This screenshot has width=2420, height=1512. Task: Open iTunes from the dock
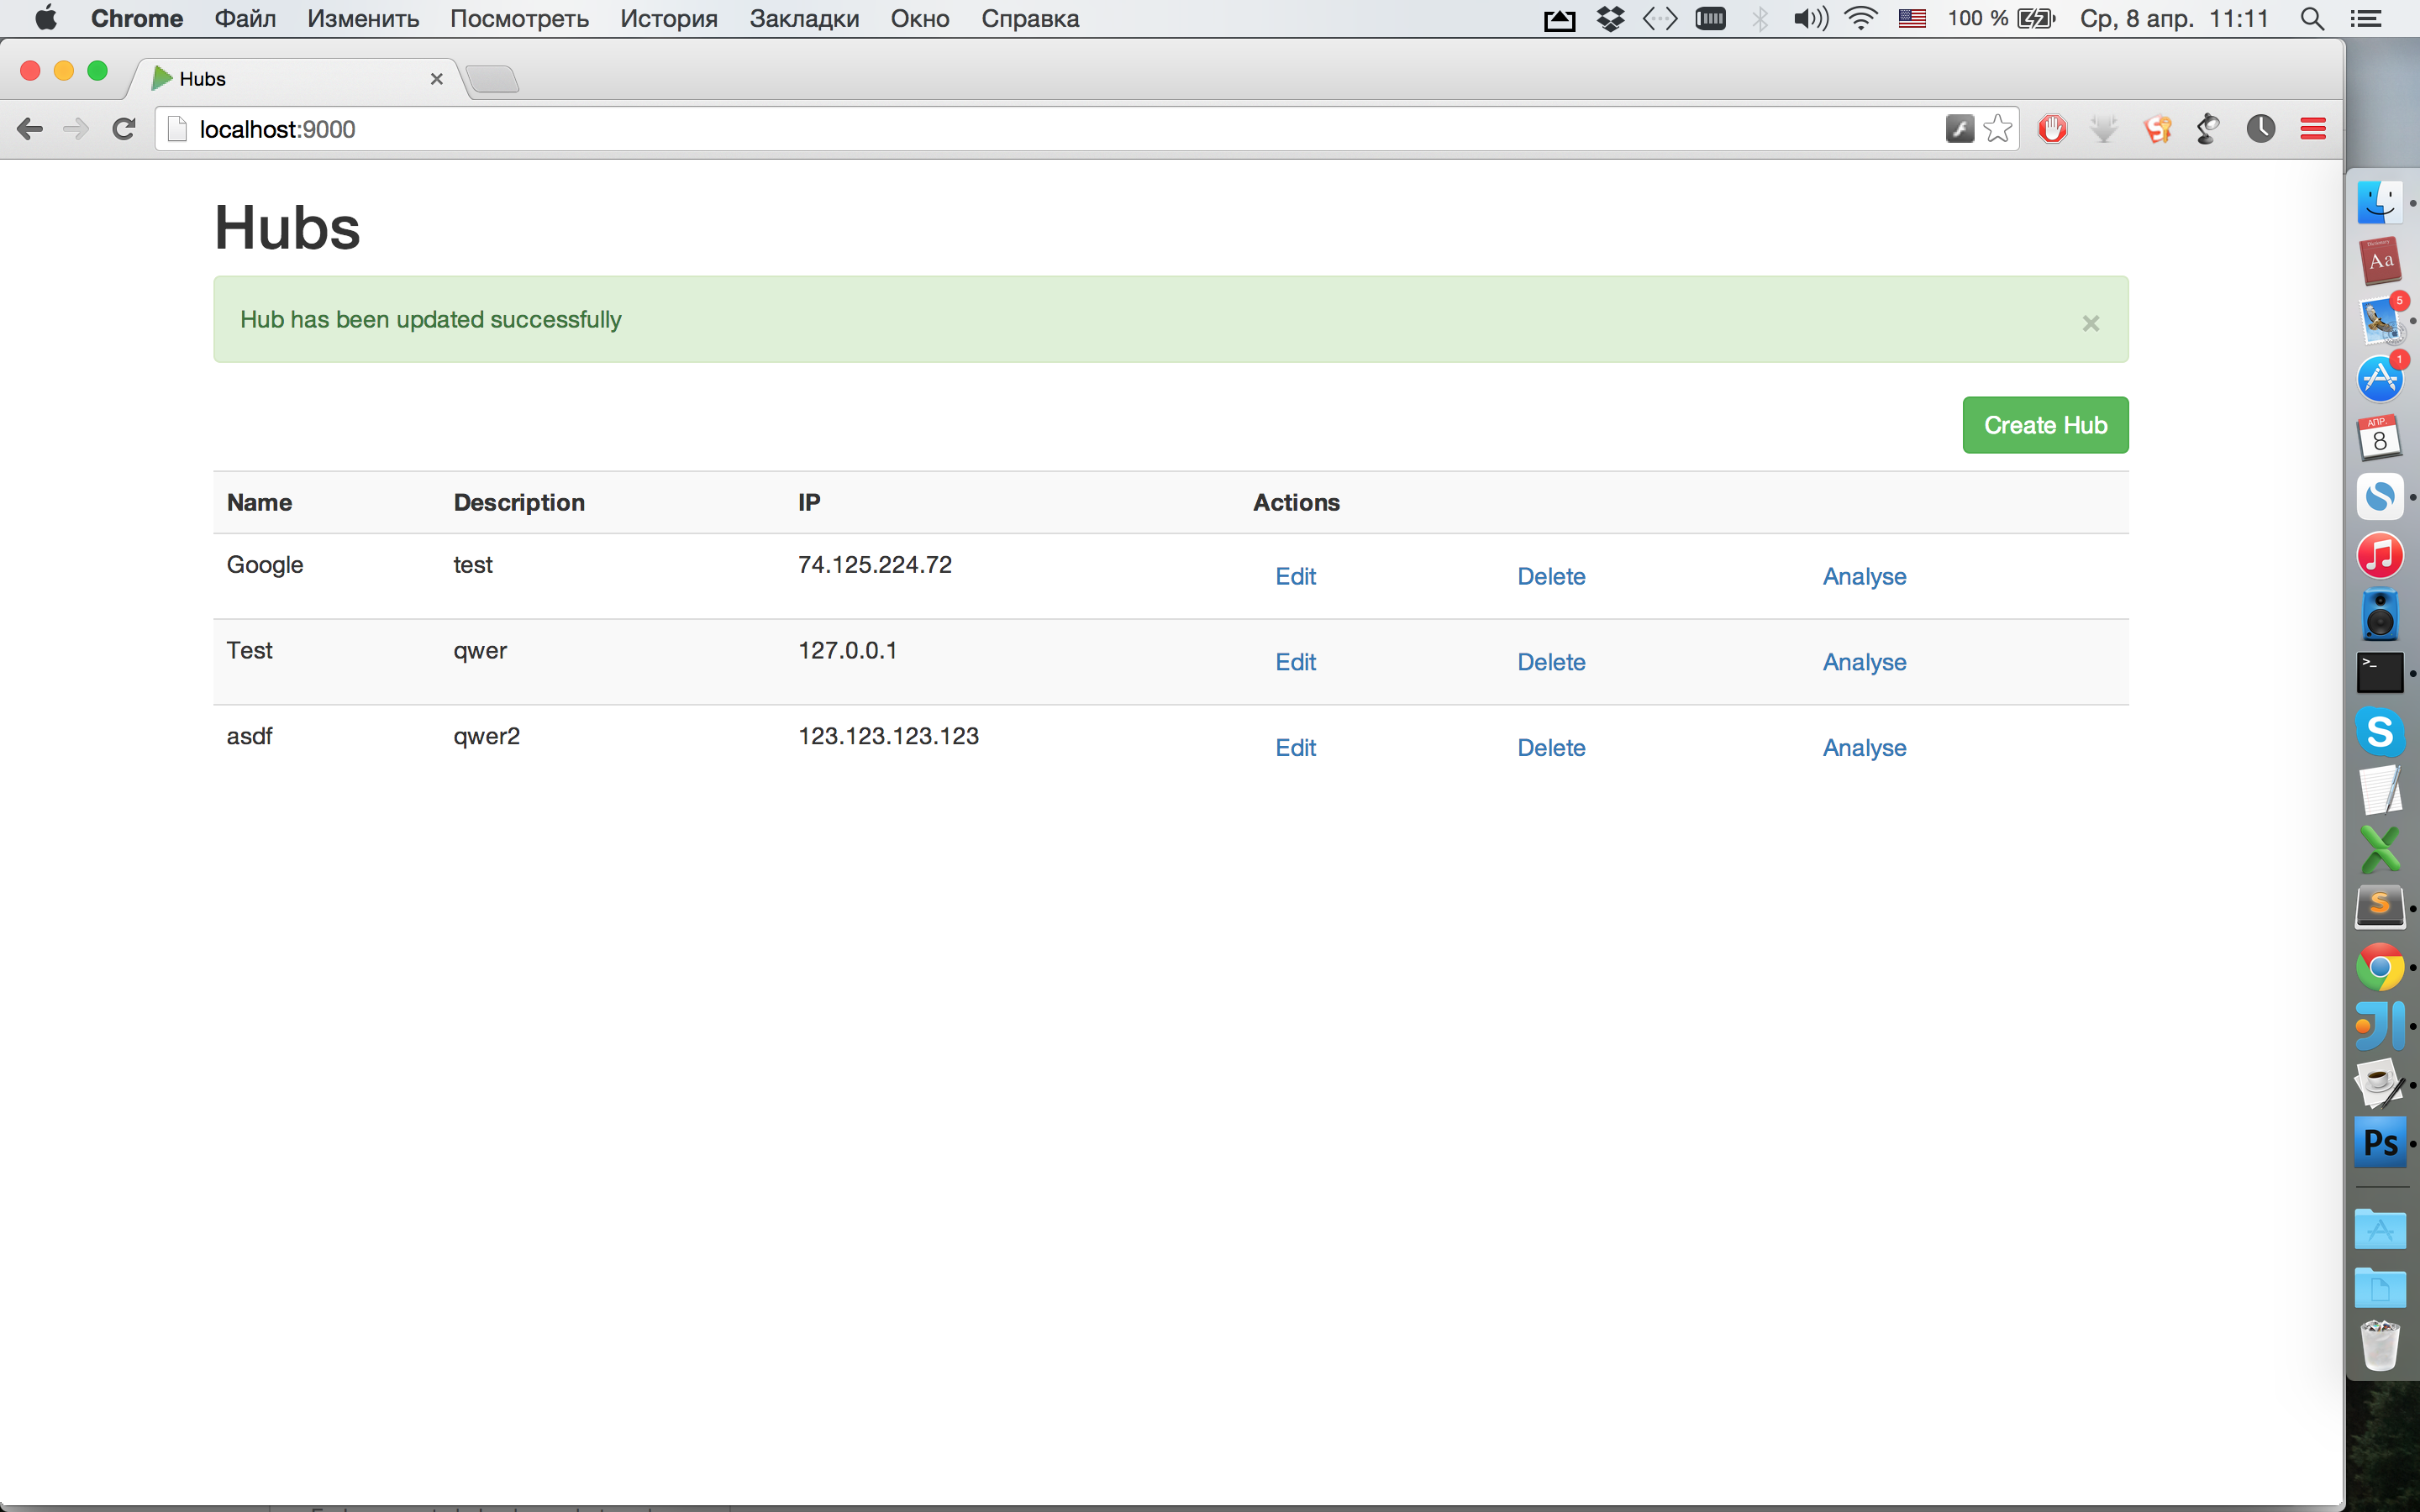(2380, 555)
